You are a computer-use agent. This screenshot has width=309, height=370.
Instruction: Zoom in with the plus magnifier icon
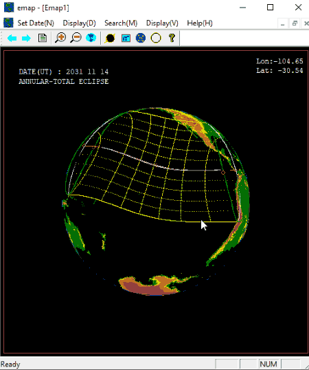tap(60, 38)
